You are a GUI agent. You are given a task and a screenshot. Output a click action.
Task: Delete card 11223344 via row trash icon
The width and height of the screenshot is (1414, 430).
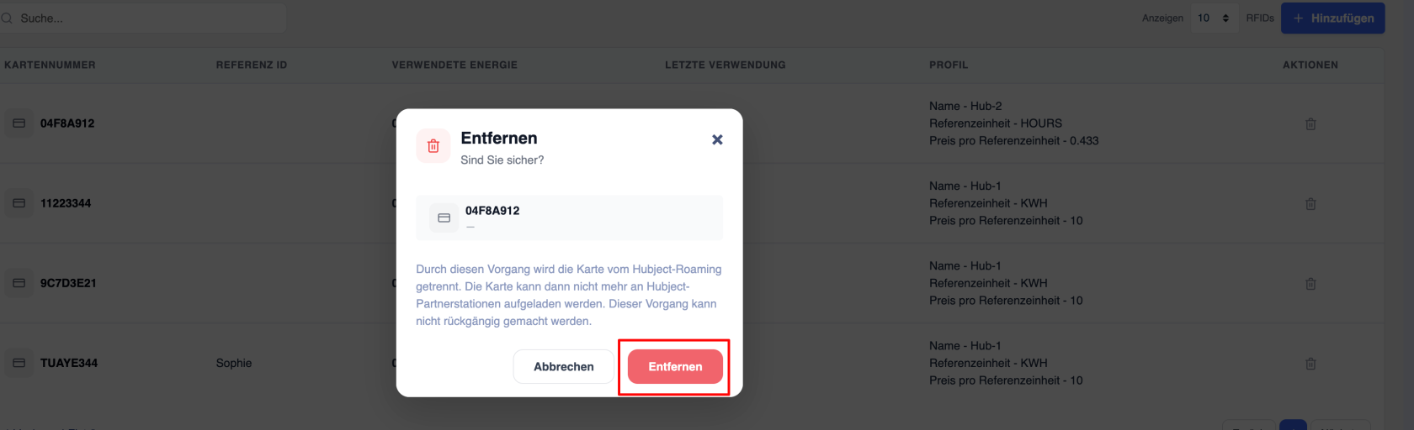pos(1310,204)
